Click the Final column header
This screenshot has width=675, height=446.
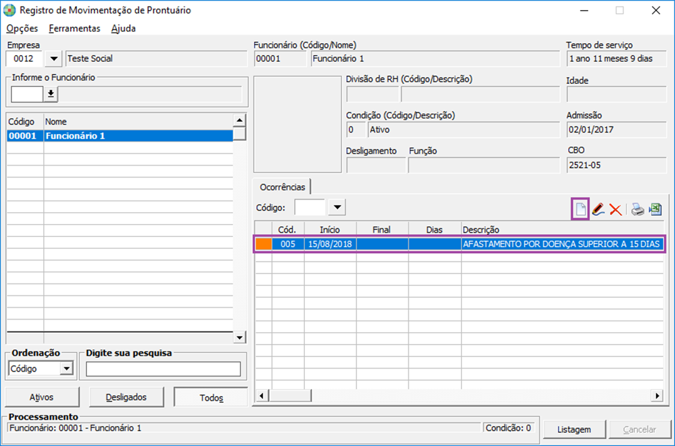click(382, 230)
